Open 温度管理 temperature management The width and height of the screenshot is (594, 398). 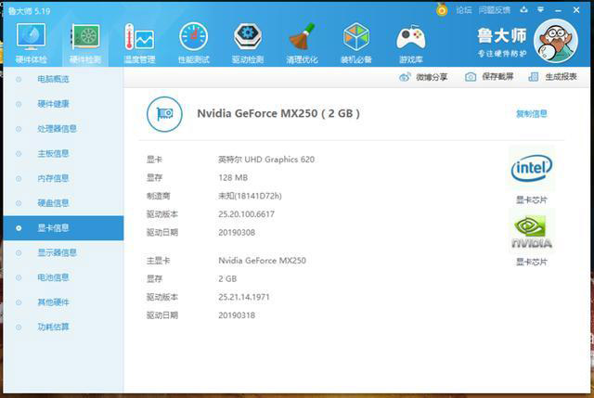coord(139,43)
